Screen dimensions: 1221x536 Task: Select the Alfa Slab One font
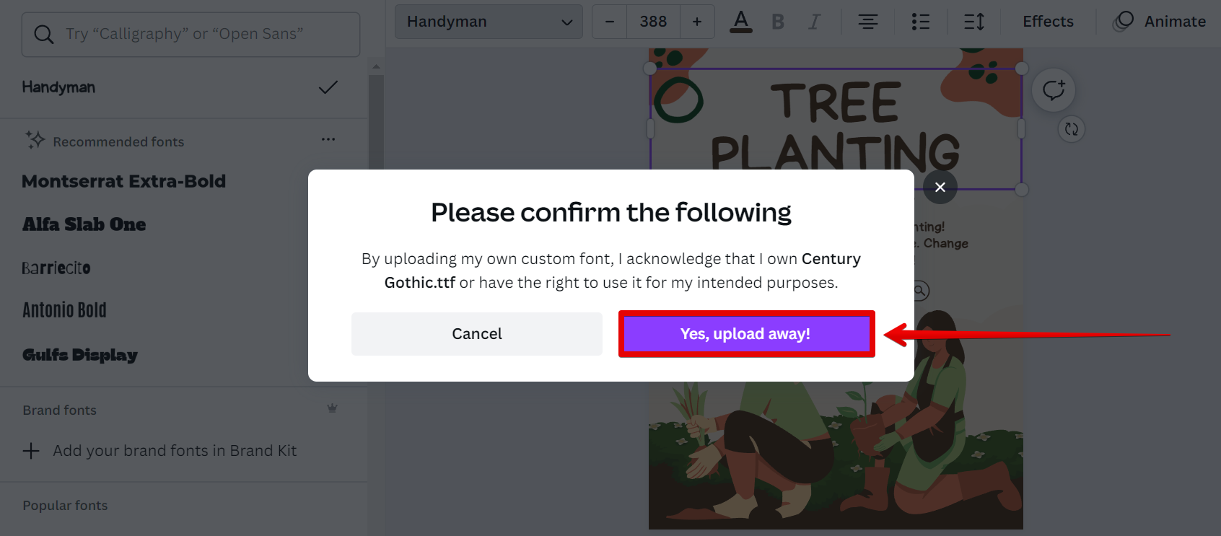click(84, 224)
